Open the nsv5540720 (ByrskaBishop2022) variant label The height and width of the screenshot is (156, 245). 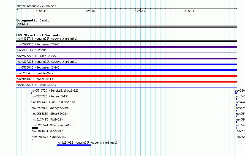click(55, 91)
